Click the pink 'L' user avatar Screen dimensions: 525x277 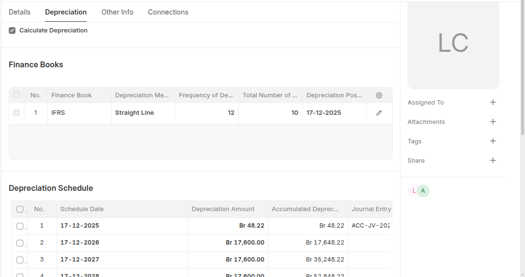[x=413, y=191]
